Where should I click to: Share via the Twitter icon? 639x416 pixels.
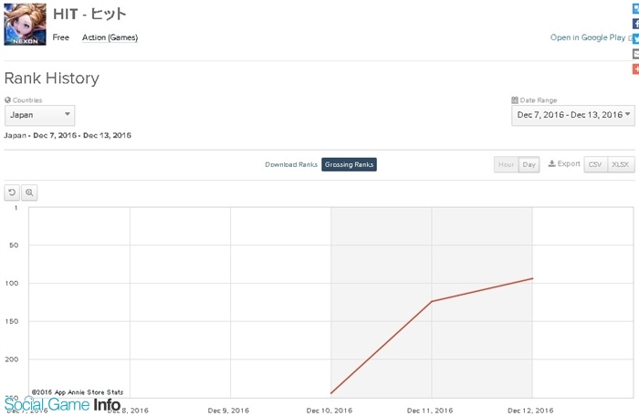point(635,38)
